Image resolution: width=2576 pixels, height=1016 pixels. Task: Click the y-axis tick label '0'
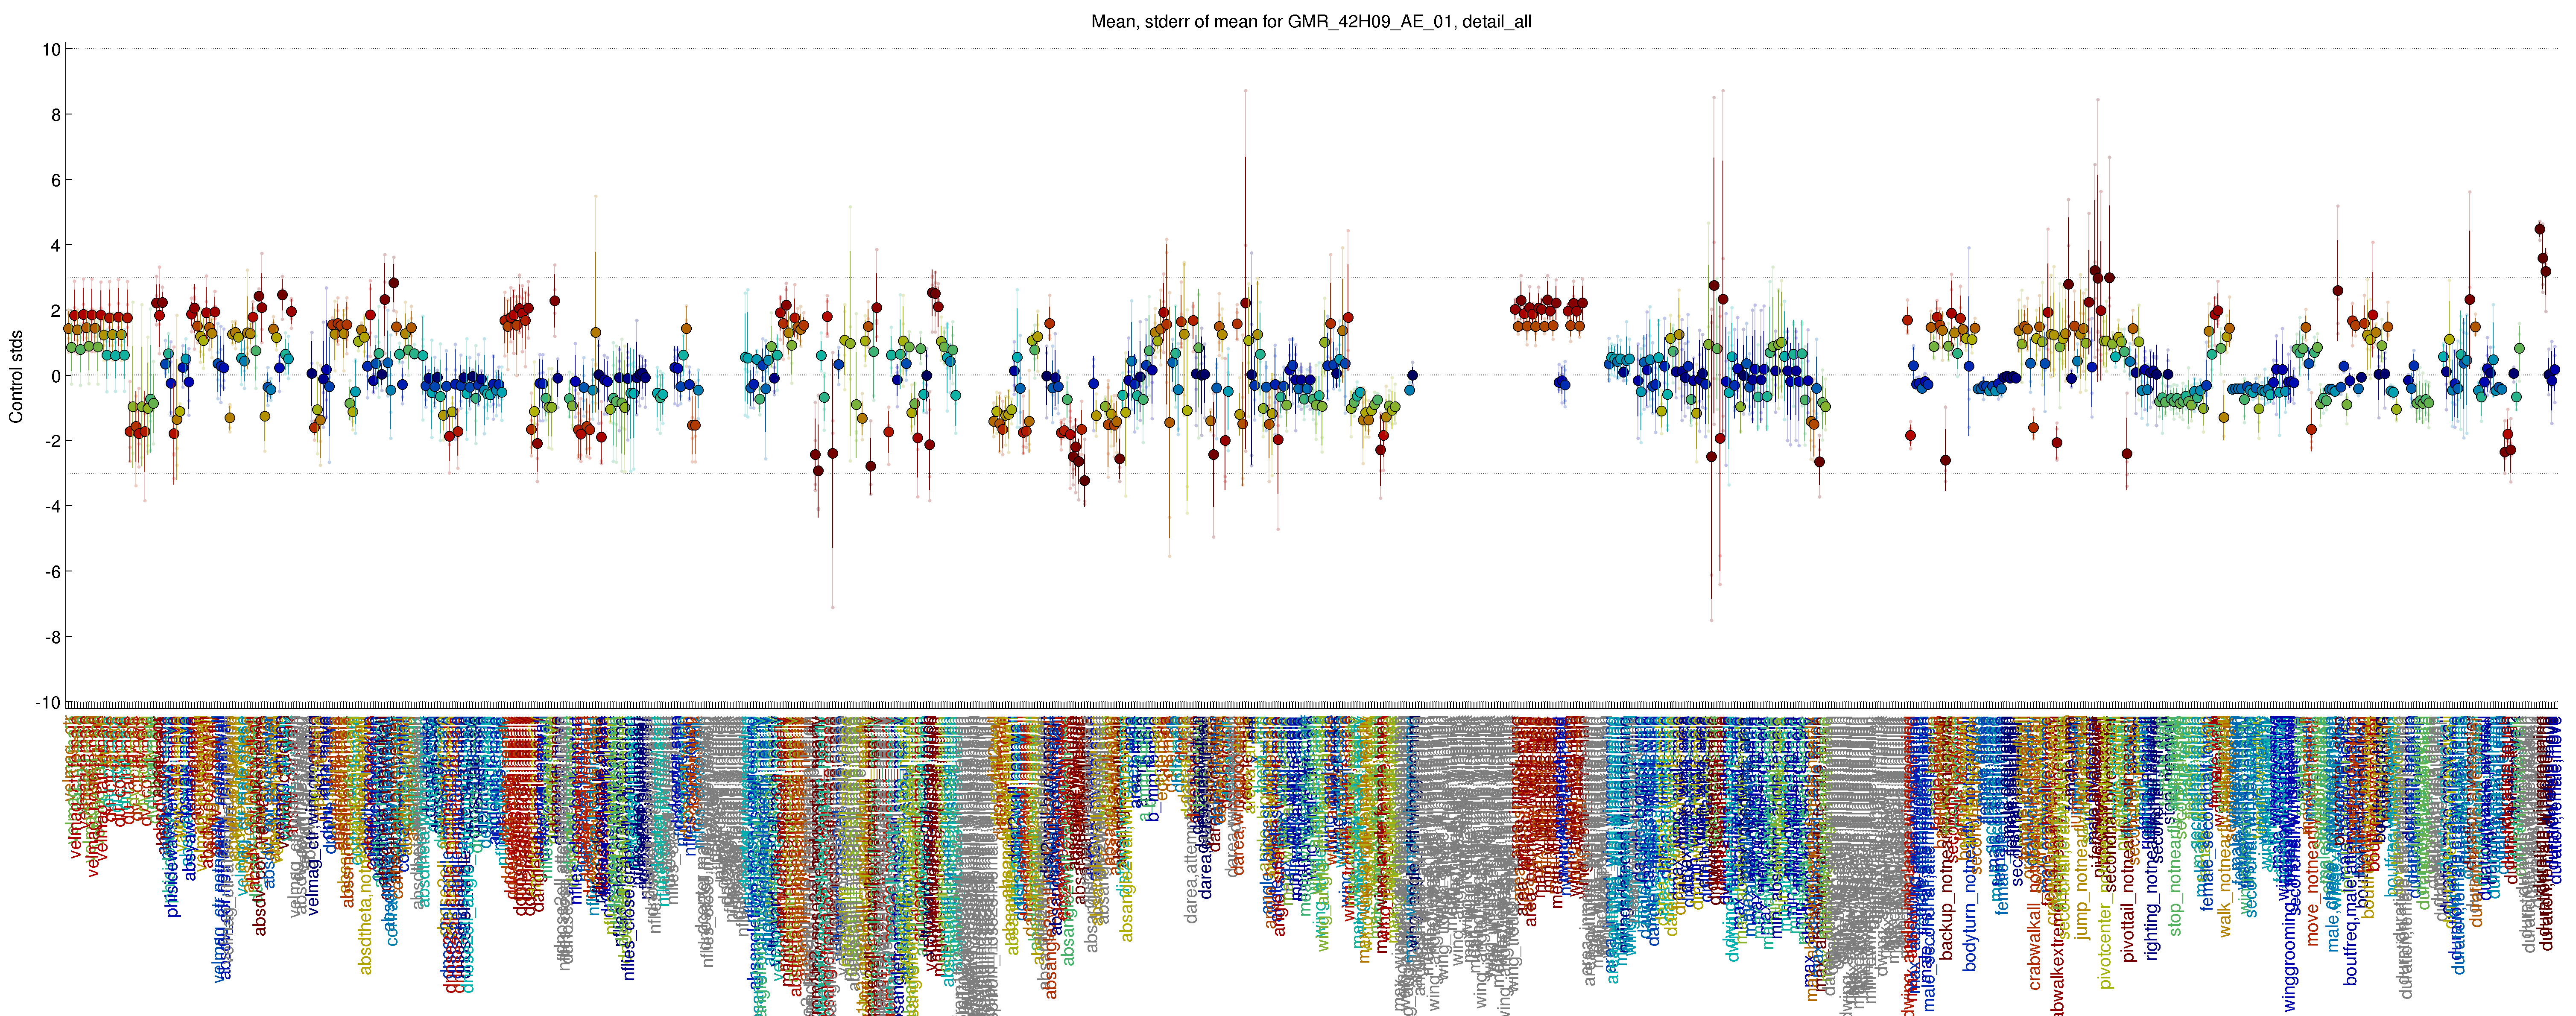click(x=56, y=376)
